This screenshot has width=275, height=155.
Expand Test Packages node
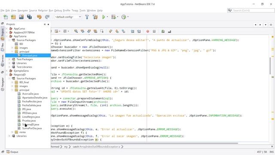[x=9, y=59]
